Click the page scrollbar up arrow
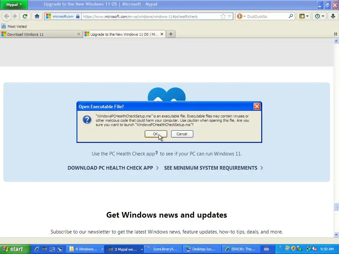Viewport: 339px width, 254px height. coord(336,41)
